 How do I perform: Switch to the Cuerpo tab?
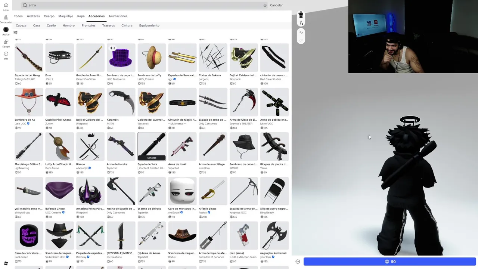[x=49, y=16]
